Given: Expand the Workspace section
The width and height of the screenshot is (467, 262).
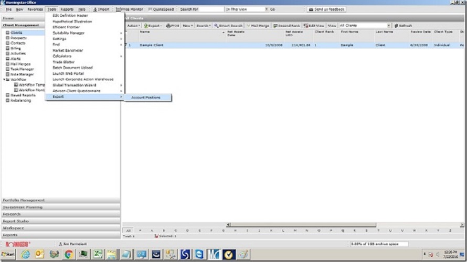Looking at the screenshot, I should coord(61,228).
